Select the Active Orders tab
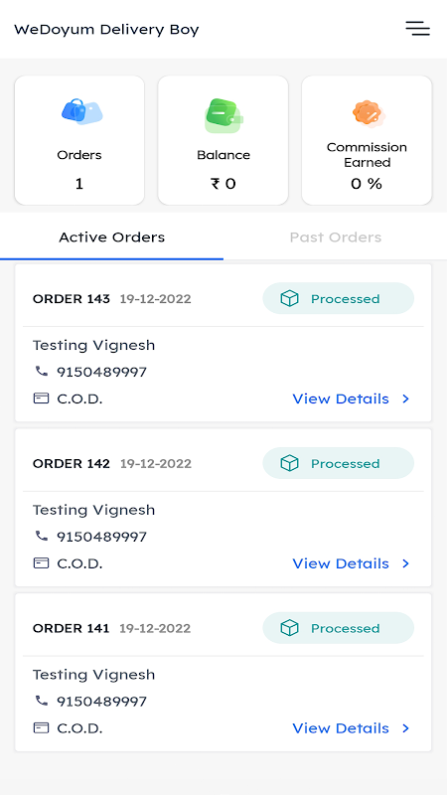 [111, 237]
